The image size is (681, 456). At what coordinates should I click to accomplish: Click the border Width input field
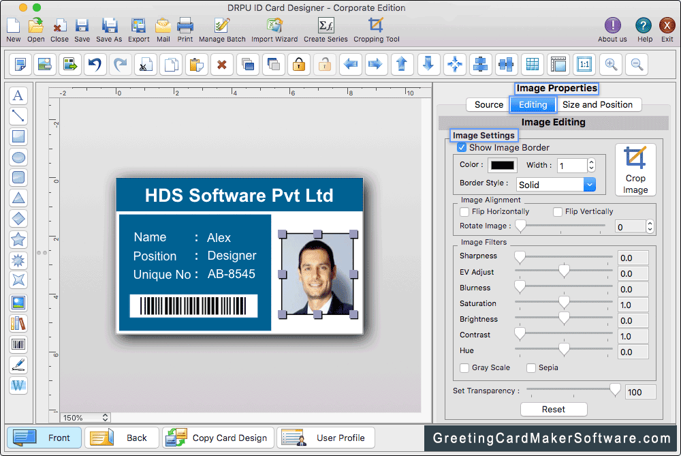click(x=572, y=165)
